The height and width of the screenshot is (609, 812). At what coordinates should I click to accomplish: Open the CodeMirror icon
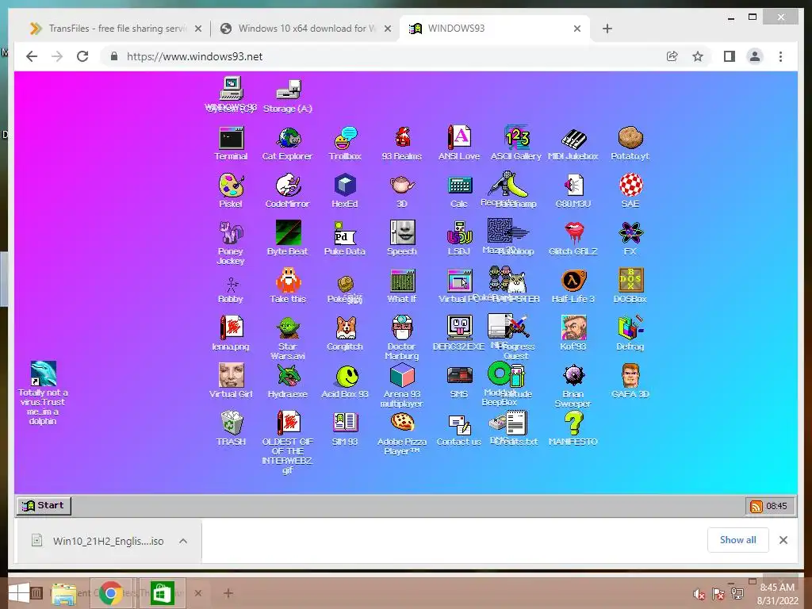point(287,190)
